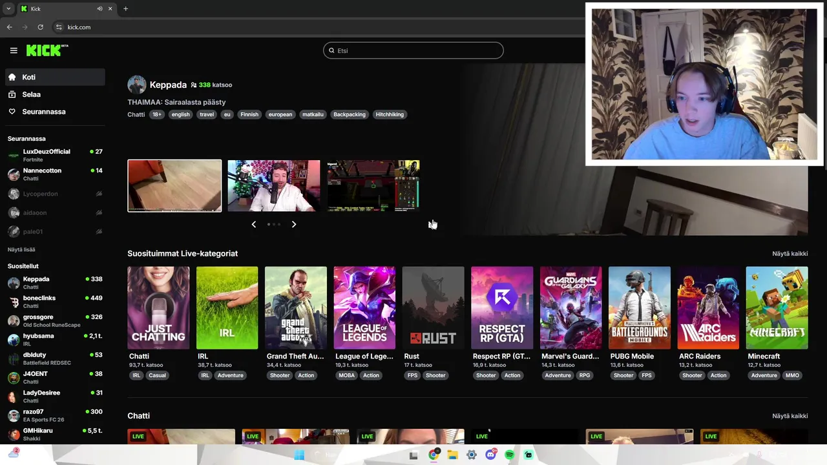The width and height of the screenshot is (827, 465).
Task: Open the Minecraft category cover
Action: (777, 308)
